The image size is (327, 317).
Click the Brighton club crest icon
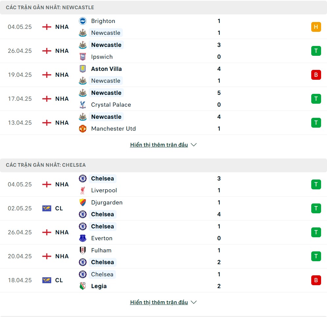point(83,21)
